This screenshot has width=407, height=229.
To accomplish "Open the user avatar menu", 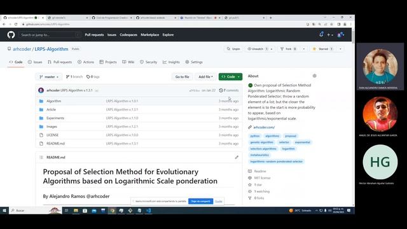I will click(x=341, y=35).
